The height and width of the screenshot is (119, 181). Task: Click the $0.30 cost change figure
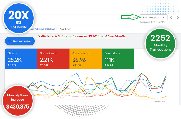click(x=77, y=65)
